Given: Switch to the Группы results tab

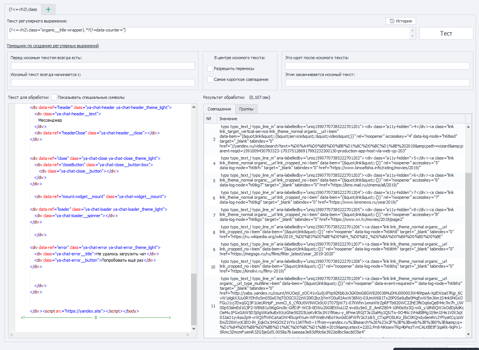Looking at the screenshot, I should click(246, 109).
